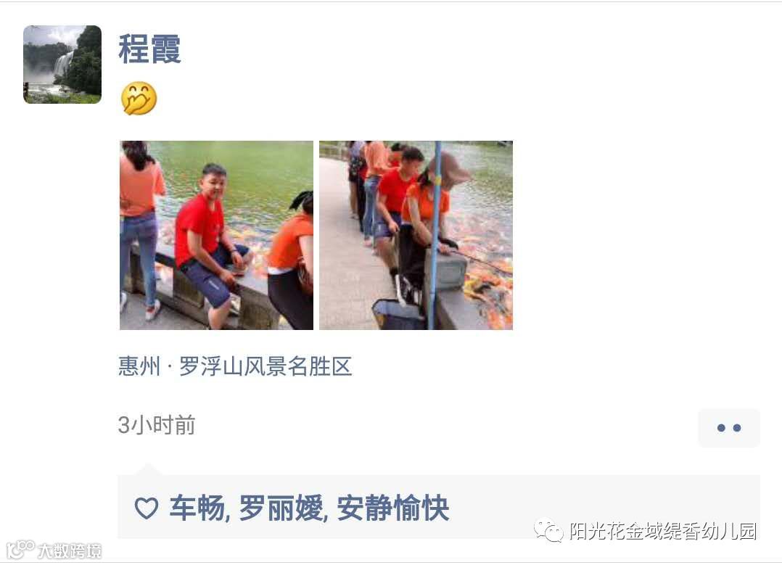This screenshot has height=565, width=782.
Task: Click 阳光花金域缇香幼儿园 account name
Action: pyautogui.click(x=663, y=531)
